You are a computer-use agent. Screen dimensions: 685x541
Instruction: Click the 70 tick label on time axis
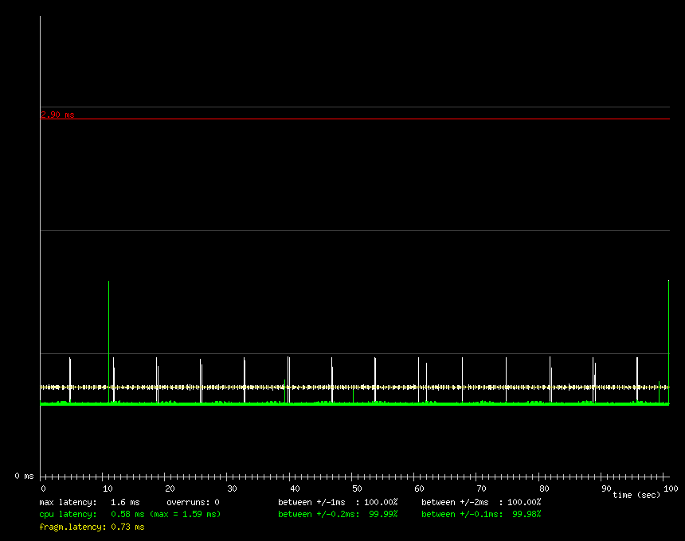[x=482, y=488]
